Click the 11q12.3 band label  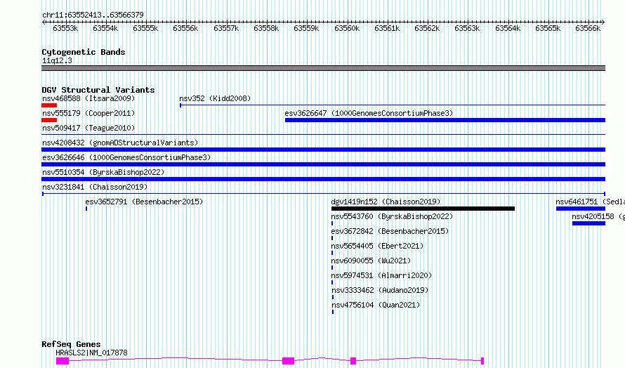pos(57,60)
